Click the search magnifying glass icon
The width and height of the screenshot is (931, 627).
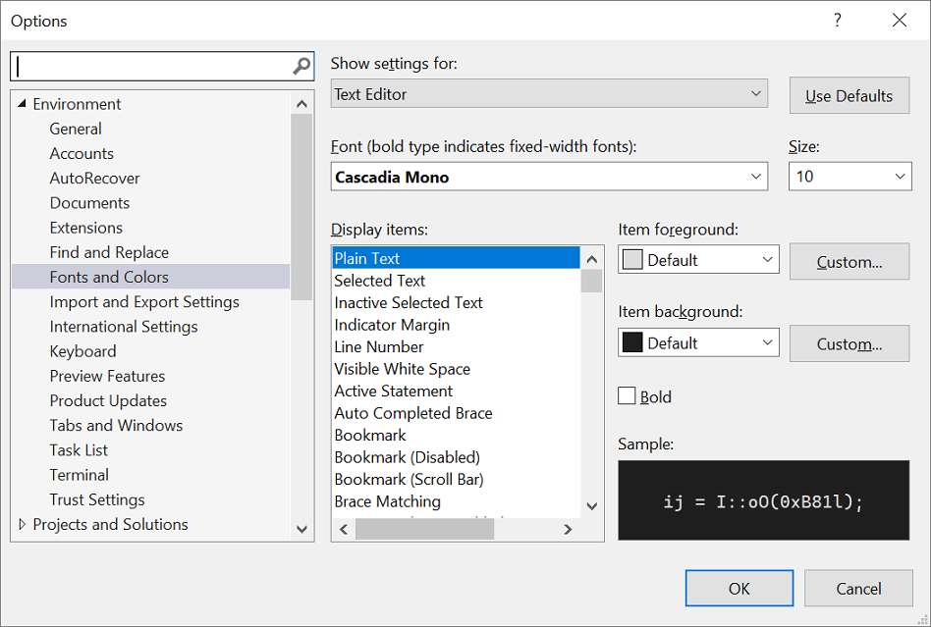click(301, 66)
